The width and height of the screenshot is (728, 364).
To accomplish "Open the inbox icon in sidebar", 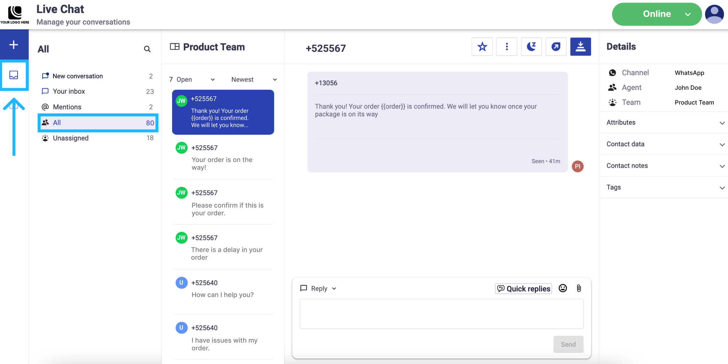I will 14,75.
